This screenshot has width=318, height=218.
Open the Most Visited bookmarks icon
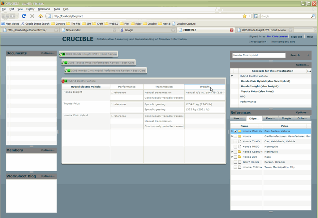[3, 24]
